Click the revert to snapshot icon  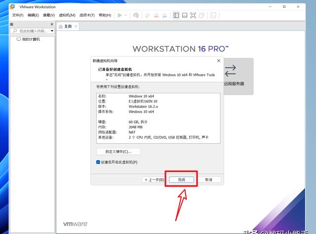[156, 15]
